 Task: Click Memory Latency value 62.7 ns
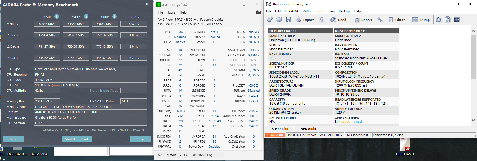click(134, 24)
